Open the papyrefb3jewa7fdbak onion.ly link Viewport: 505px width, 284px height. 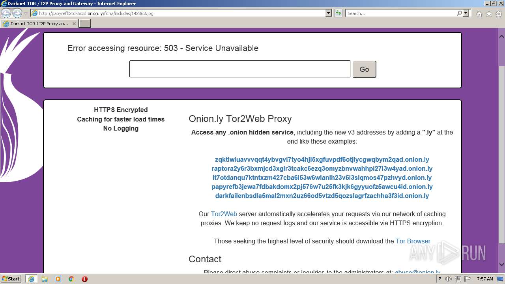[322, 187]
